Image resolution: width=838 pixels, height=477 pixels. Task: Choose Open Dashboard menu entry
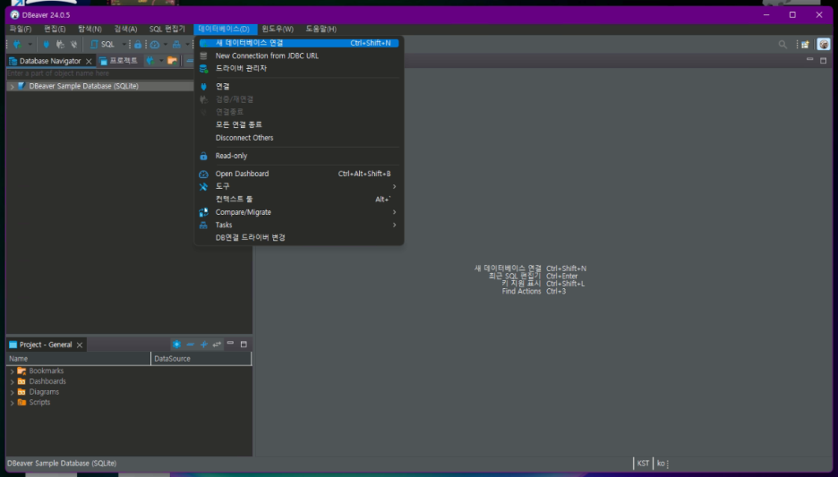click(x=299, y=174)
